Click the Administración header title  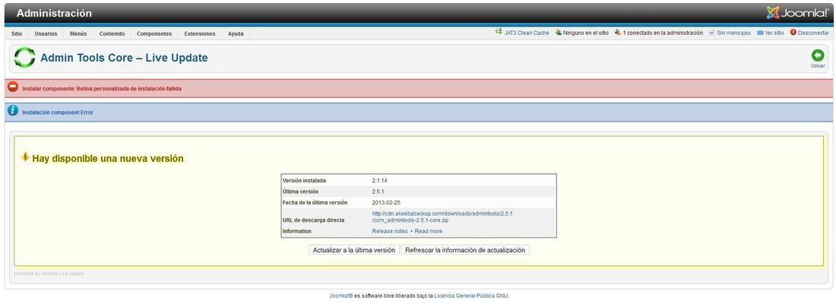point(54,14)
